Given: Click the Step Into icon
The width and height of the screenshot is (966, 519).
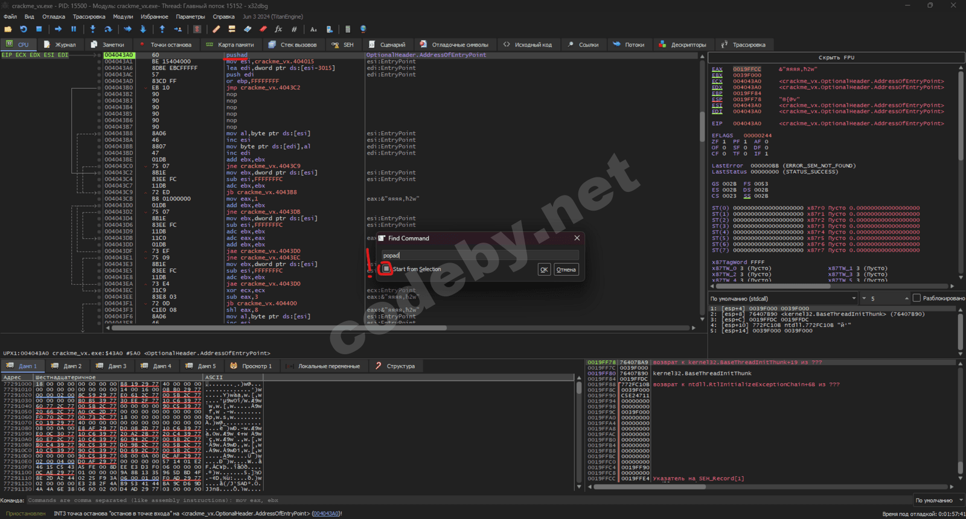Looking at the screenshot, I should tap(92, 29).
